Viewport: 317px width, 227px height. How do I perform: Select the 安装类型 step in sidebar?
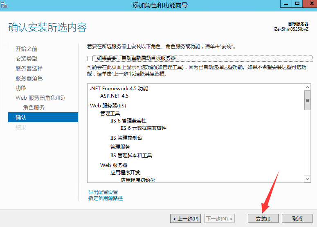pyautogui.click(x=26, y=58)
